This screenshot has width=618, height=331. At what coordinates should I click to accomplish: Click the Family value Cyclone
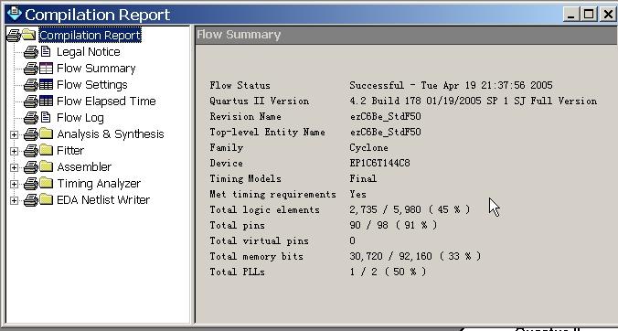tap(368, 148)
